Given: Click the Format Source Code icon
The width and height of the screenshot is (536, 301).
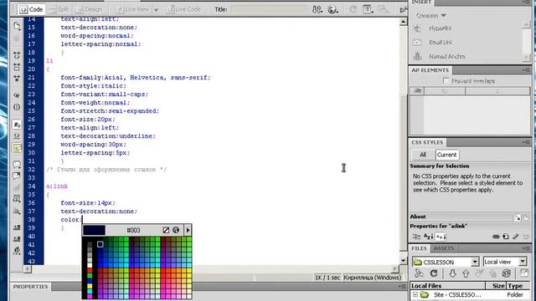Looking at the screenshot, I should (x=17, y=251).
